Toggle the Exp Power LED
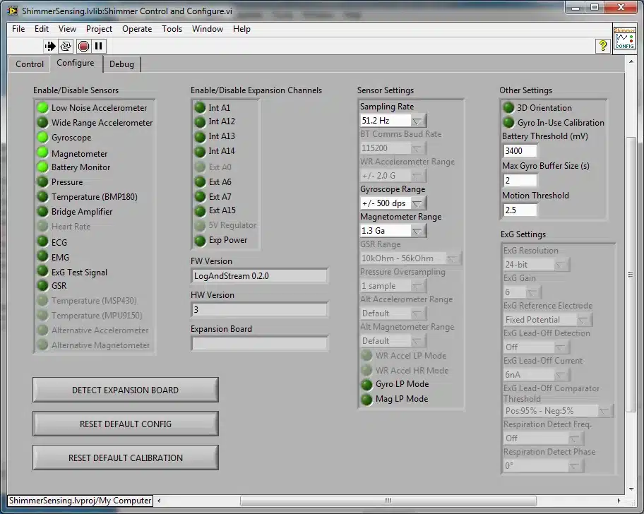Image resolution: width=644 pixels, height=514 pixels. pyautogui.click(x=200, y=241)
